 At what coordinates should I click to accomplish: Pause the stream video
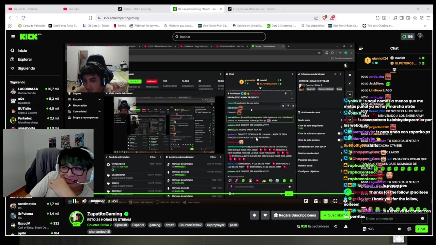click(75, 201)
